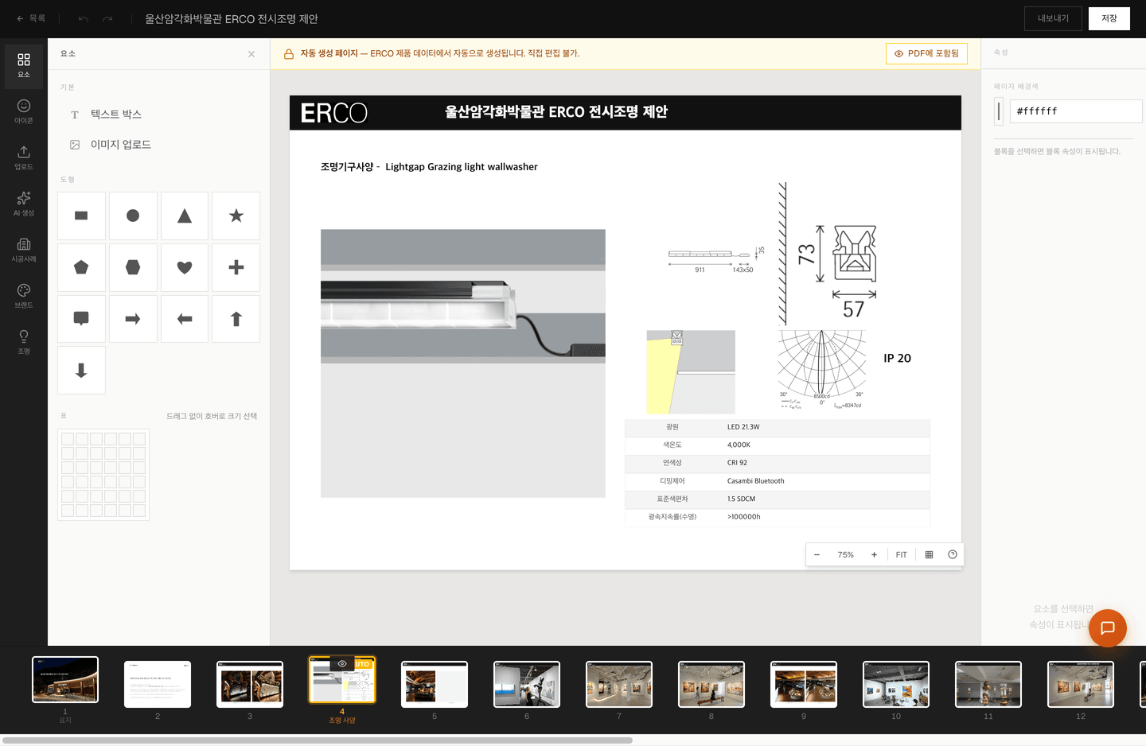Insert the heart shape
Image resolution: width=1146 pixels, height=746 pixels.
(185, 267)
